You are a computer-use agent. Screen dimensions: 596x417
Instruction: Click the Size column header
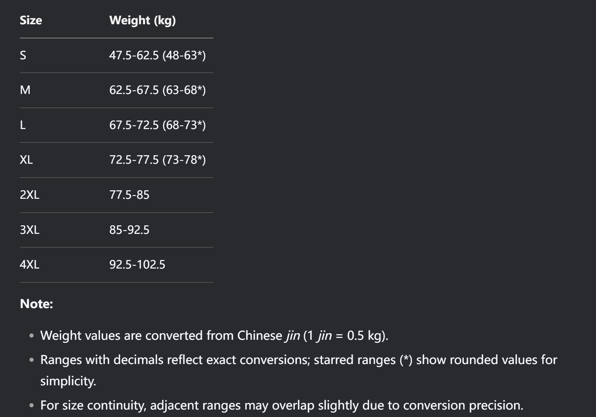tap(31, 20)
